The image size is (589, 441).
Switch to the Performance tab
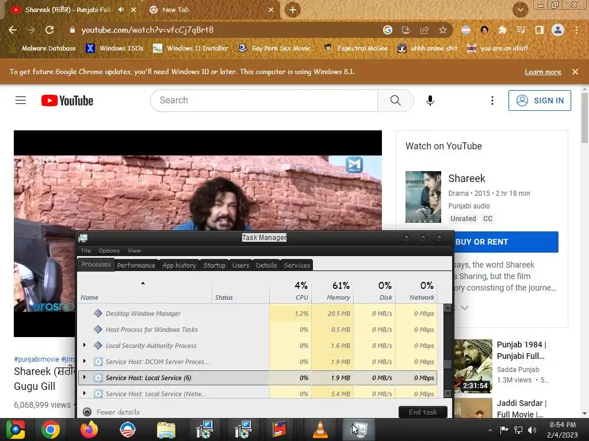point(136,265)
